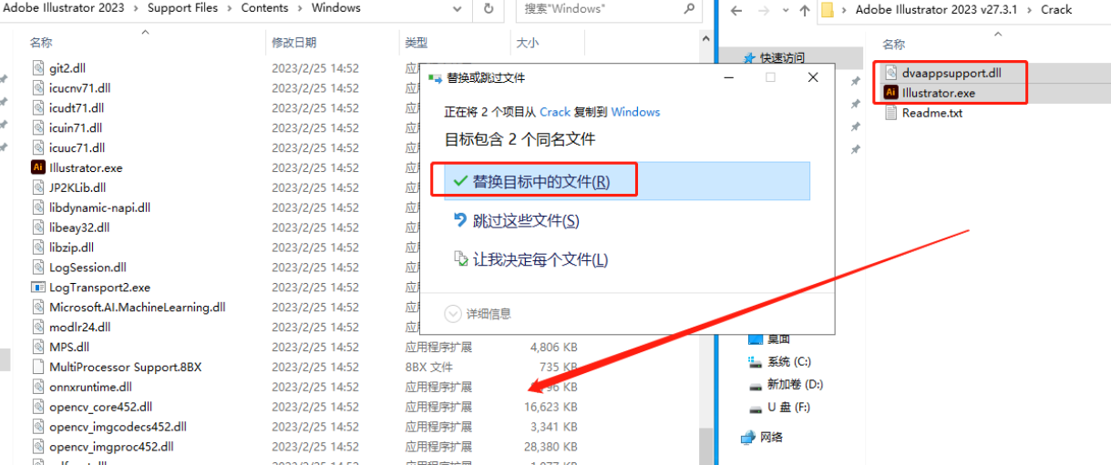This screenshot has height=465, width=1111.
Task: Expand chevron after Support Files breadcrumb
Action: [x=230, y=8]
